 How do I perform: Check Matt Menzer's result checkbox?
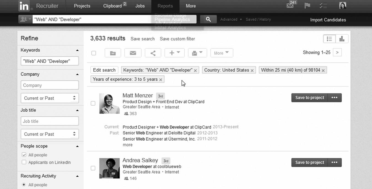(93, 103)
